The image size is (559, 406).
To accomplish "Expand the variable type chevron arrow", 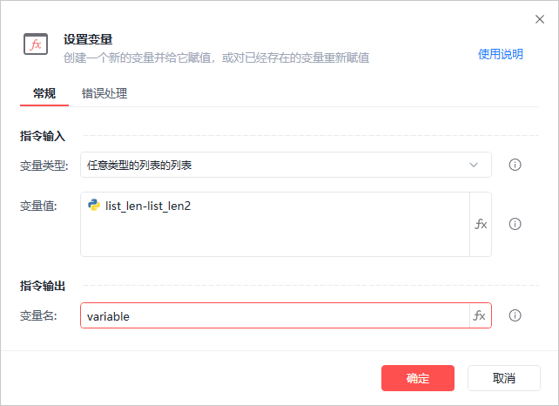I will coord(474,165).
